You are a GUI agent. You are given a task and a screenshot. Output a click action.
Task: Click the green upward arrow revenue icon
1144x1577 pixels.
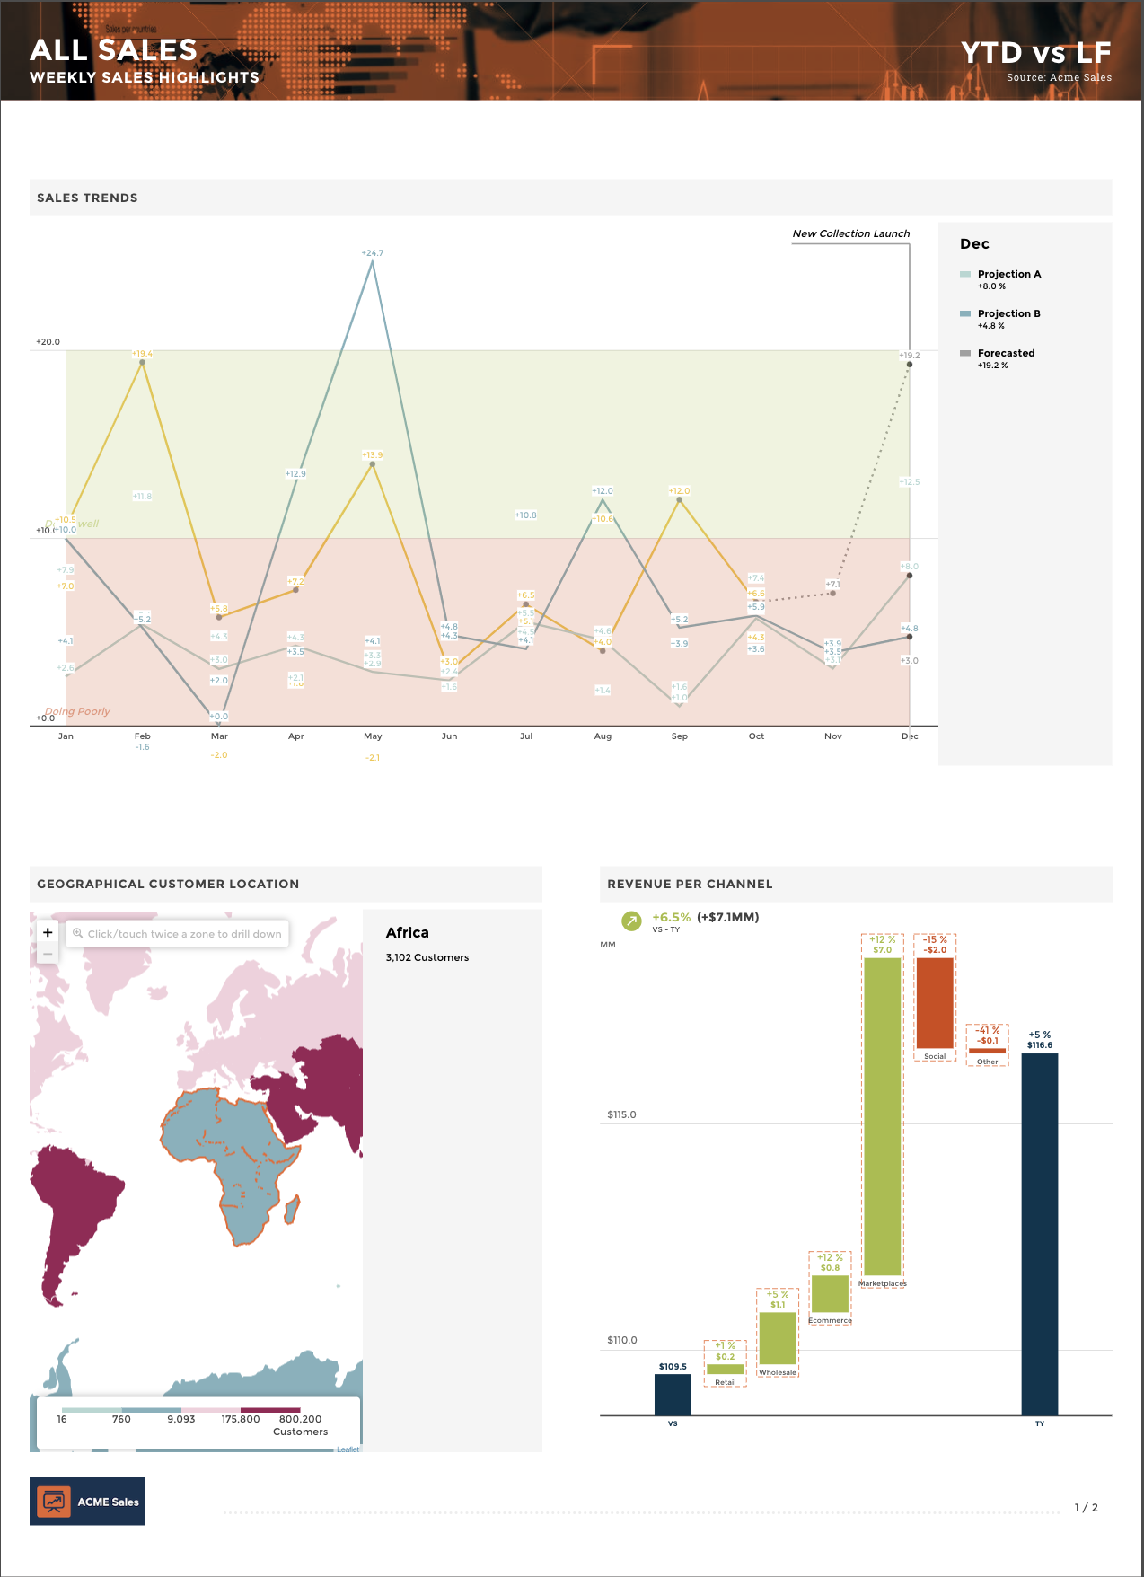pyautogui.click(x=632, y=921)
